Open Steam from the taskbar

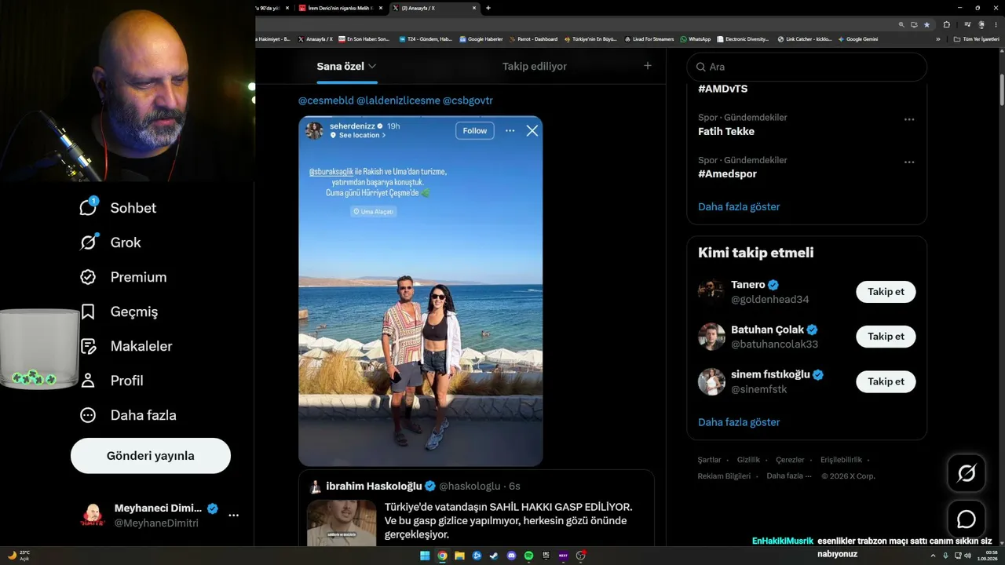tap(494, 556)
